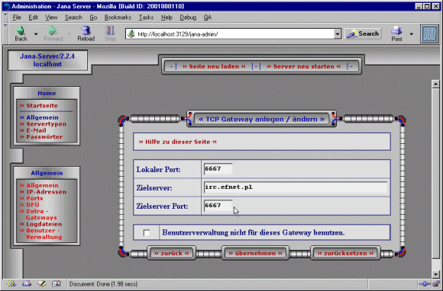Open Composer component icon in status bar
Viewport: 443px width, 291px height.
pos(41,283)
